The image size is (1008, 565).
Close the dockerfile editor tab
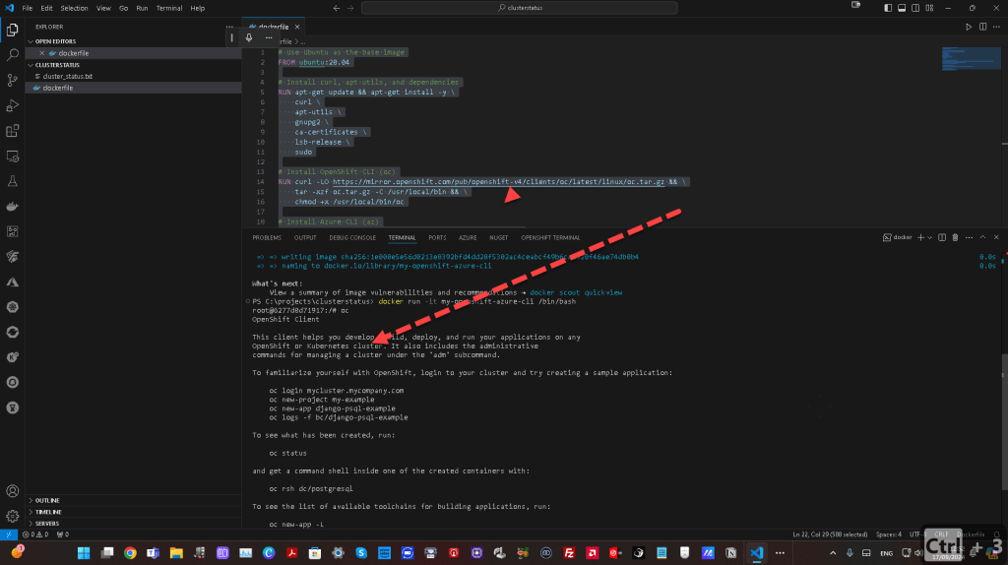297,27
